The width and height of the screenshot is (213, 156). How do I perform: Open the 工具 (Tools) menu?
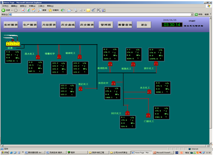[x=41, y=6]
